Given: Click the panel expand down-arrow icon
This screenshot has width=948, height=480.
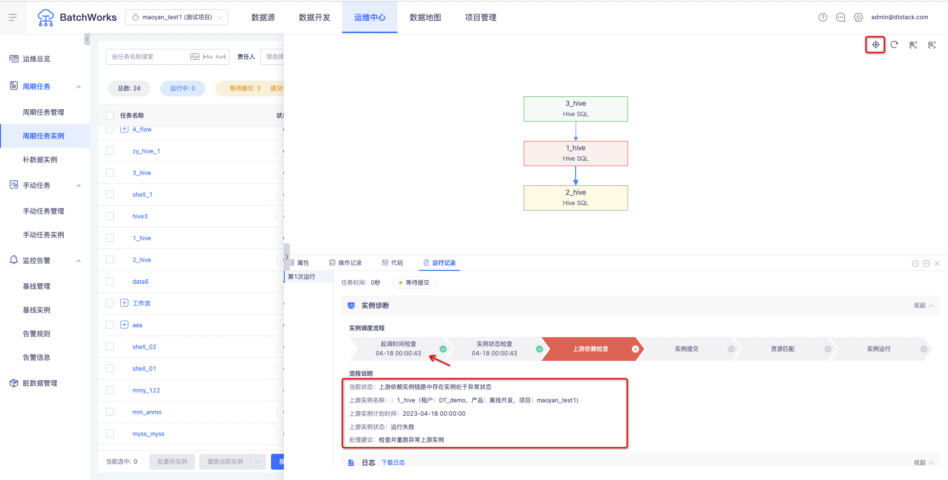Looking at the screenshot, I should click(926, 263).
